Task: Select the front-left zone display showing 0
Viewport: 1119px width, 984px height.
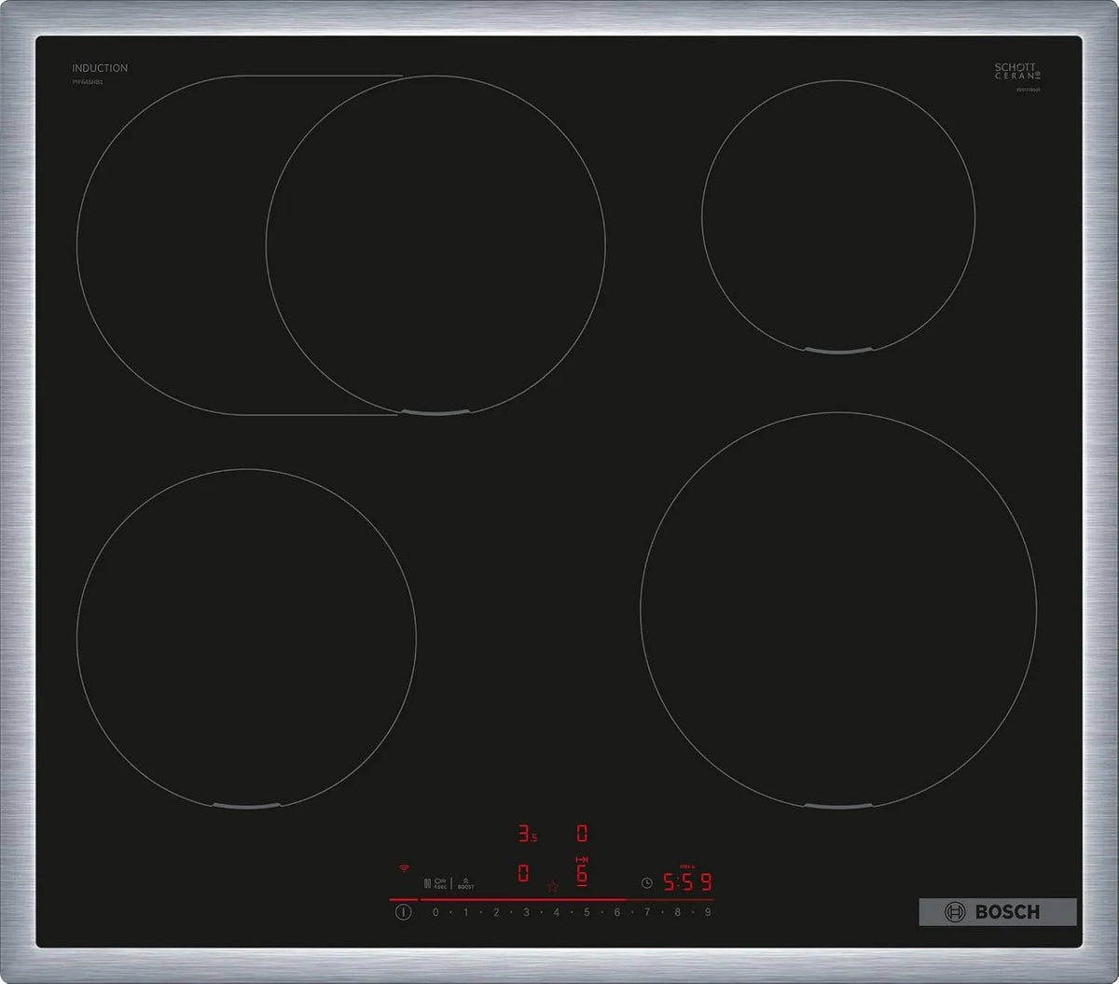Action: click(x=523, y=873)
